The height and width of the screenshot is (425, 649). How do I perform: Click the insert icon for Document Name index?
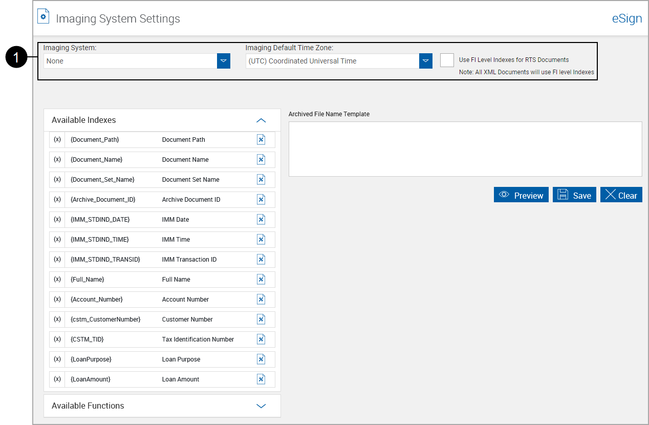click(261, 159)
